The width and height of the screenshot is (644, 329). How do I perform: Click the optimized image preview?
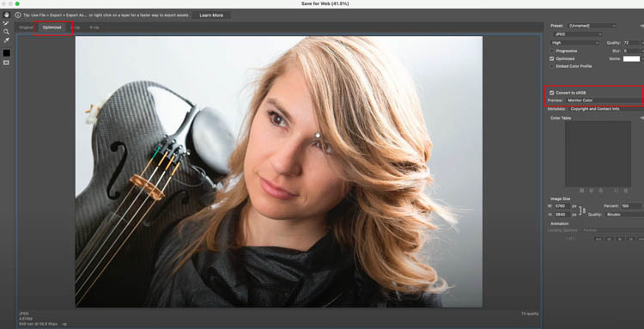tap(279, 172)
